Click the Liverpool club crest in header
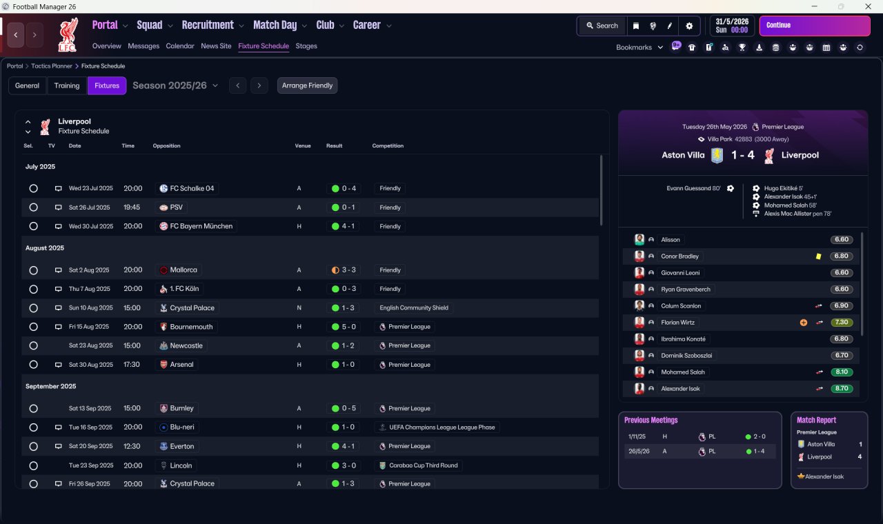The height and width of the screenshot is (524, 883). (x=68, y=35)
